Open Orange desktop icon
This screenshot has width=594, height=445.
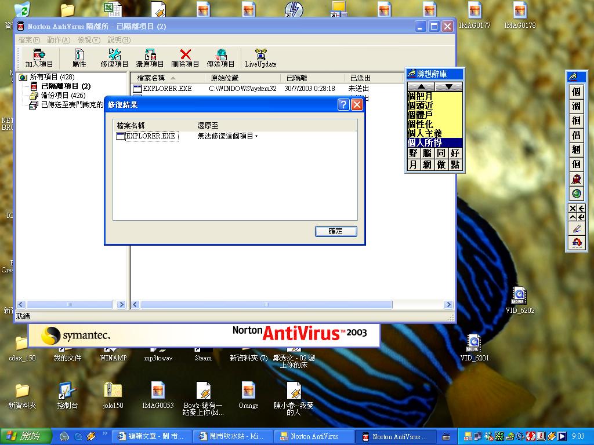click(248, 395)
